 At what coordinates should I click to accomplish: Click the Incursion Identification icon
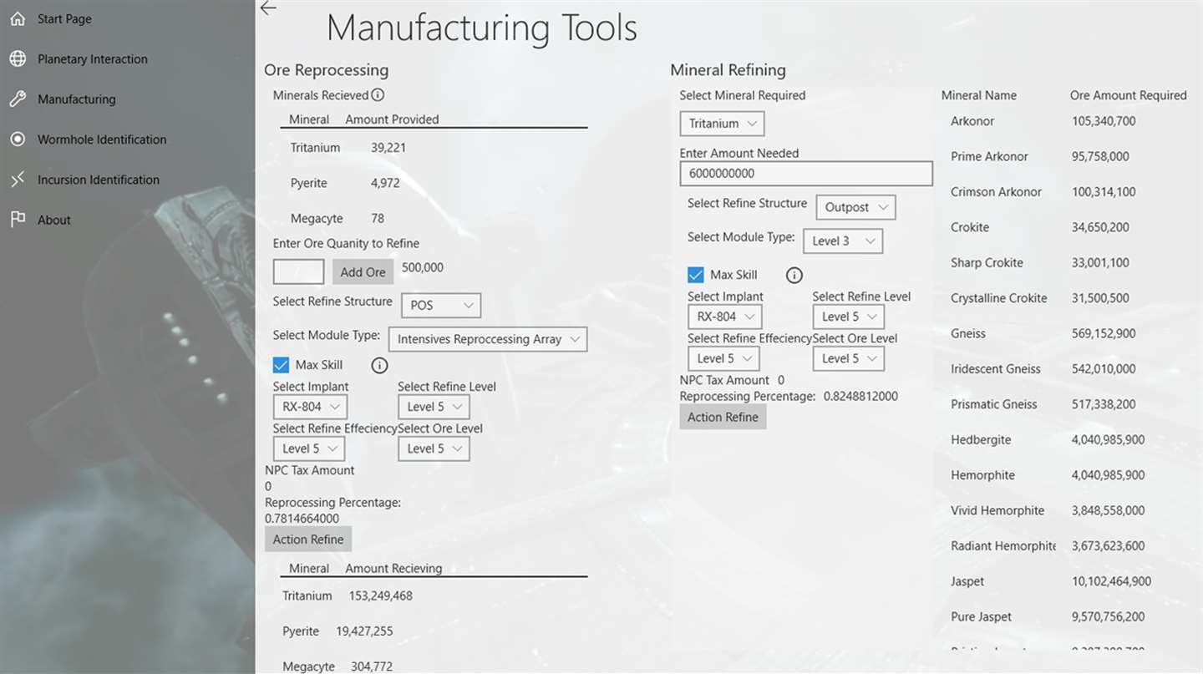pyautogui.click(x=18, y=179)
